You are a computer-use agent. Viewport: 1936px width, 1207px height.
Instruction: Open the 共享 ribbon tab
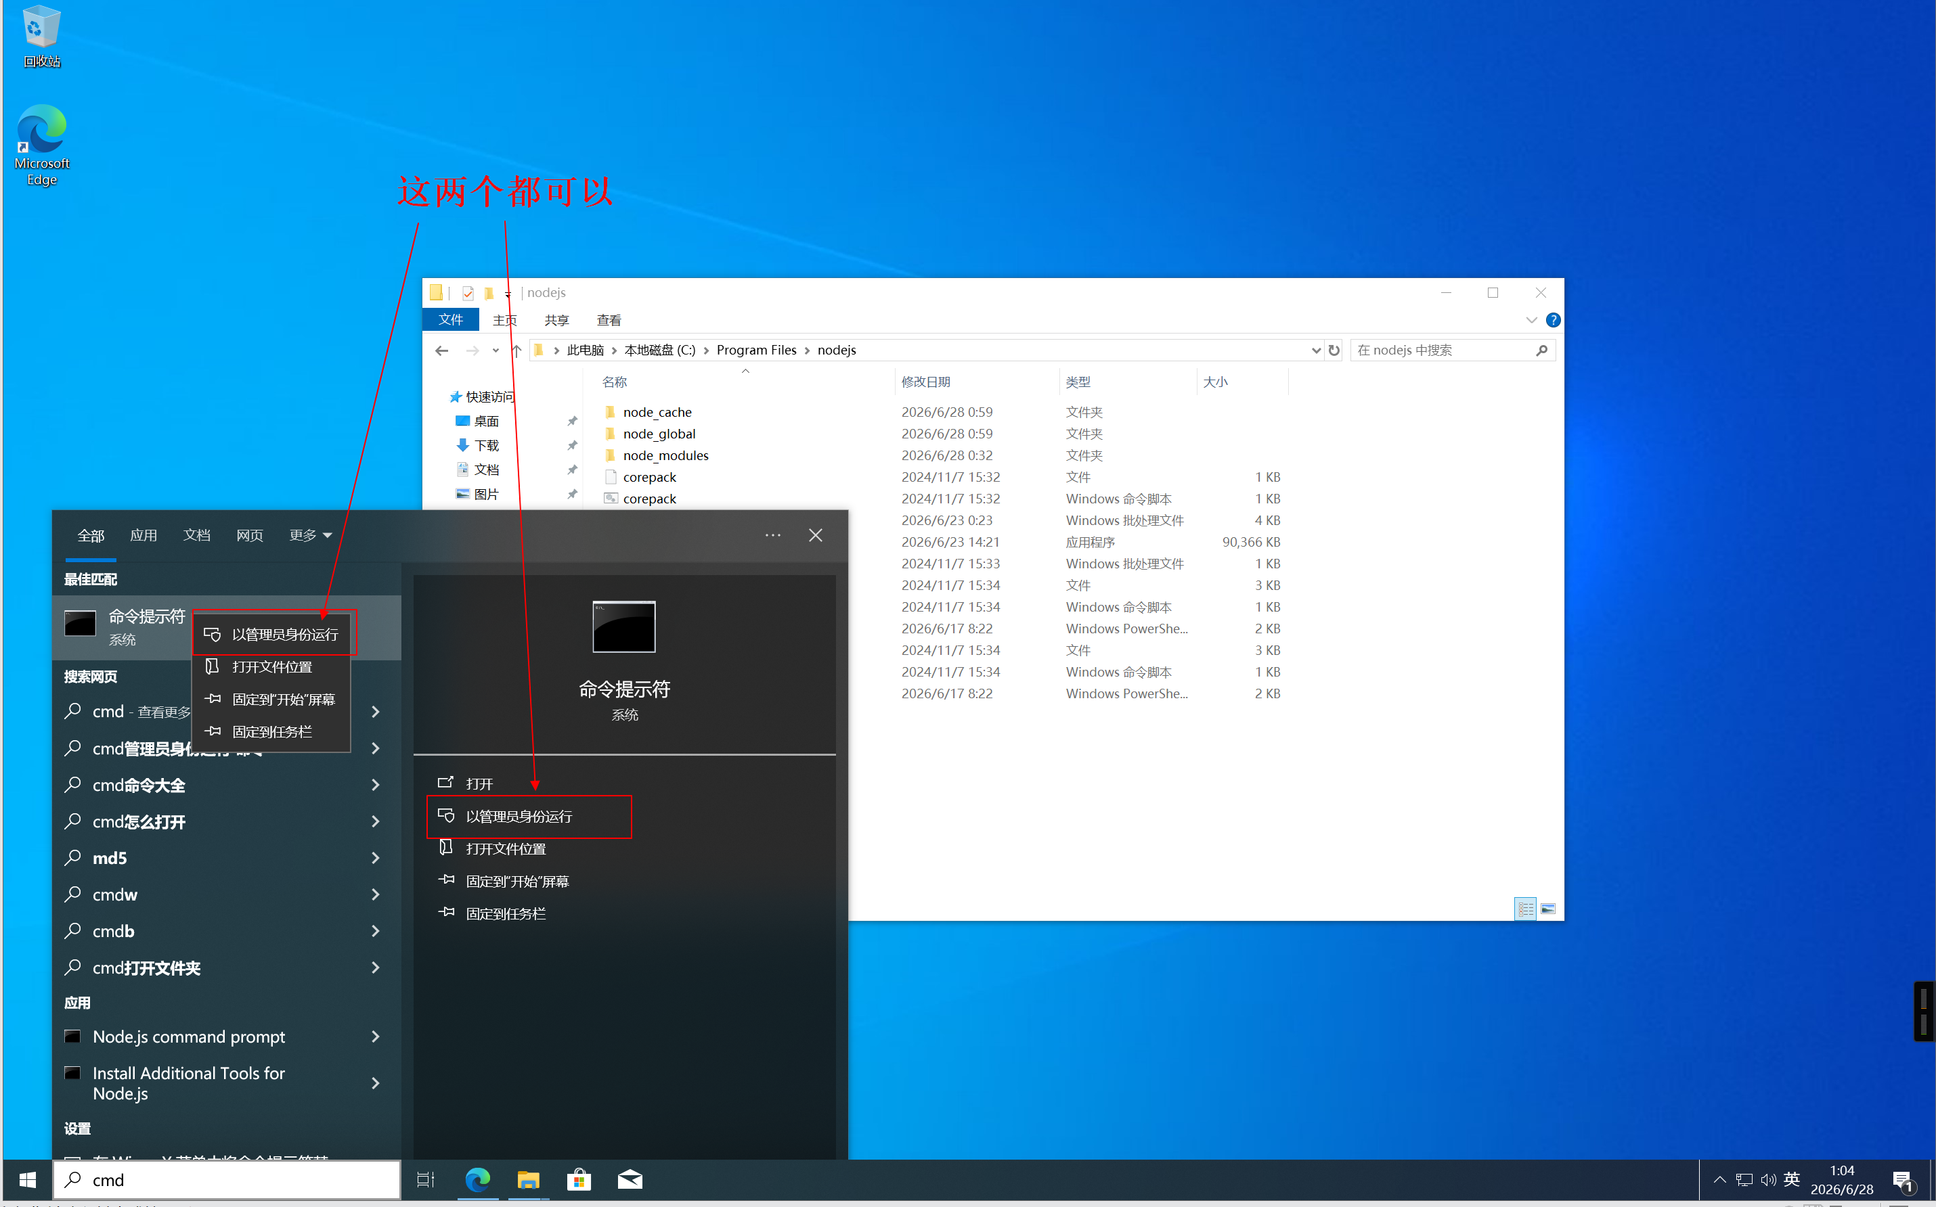556,320
